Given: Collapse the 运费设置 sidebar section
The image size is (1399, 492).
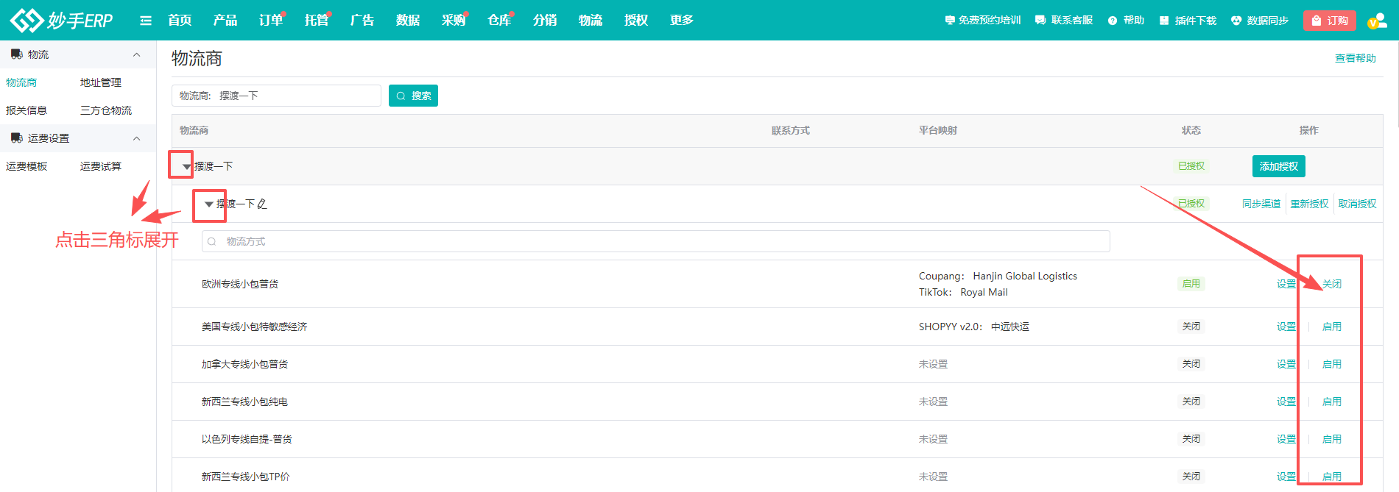Looking at the screenshot, I should pyautogui.click(x=136, y=138).
